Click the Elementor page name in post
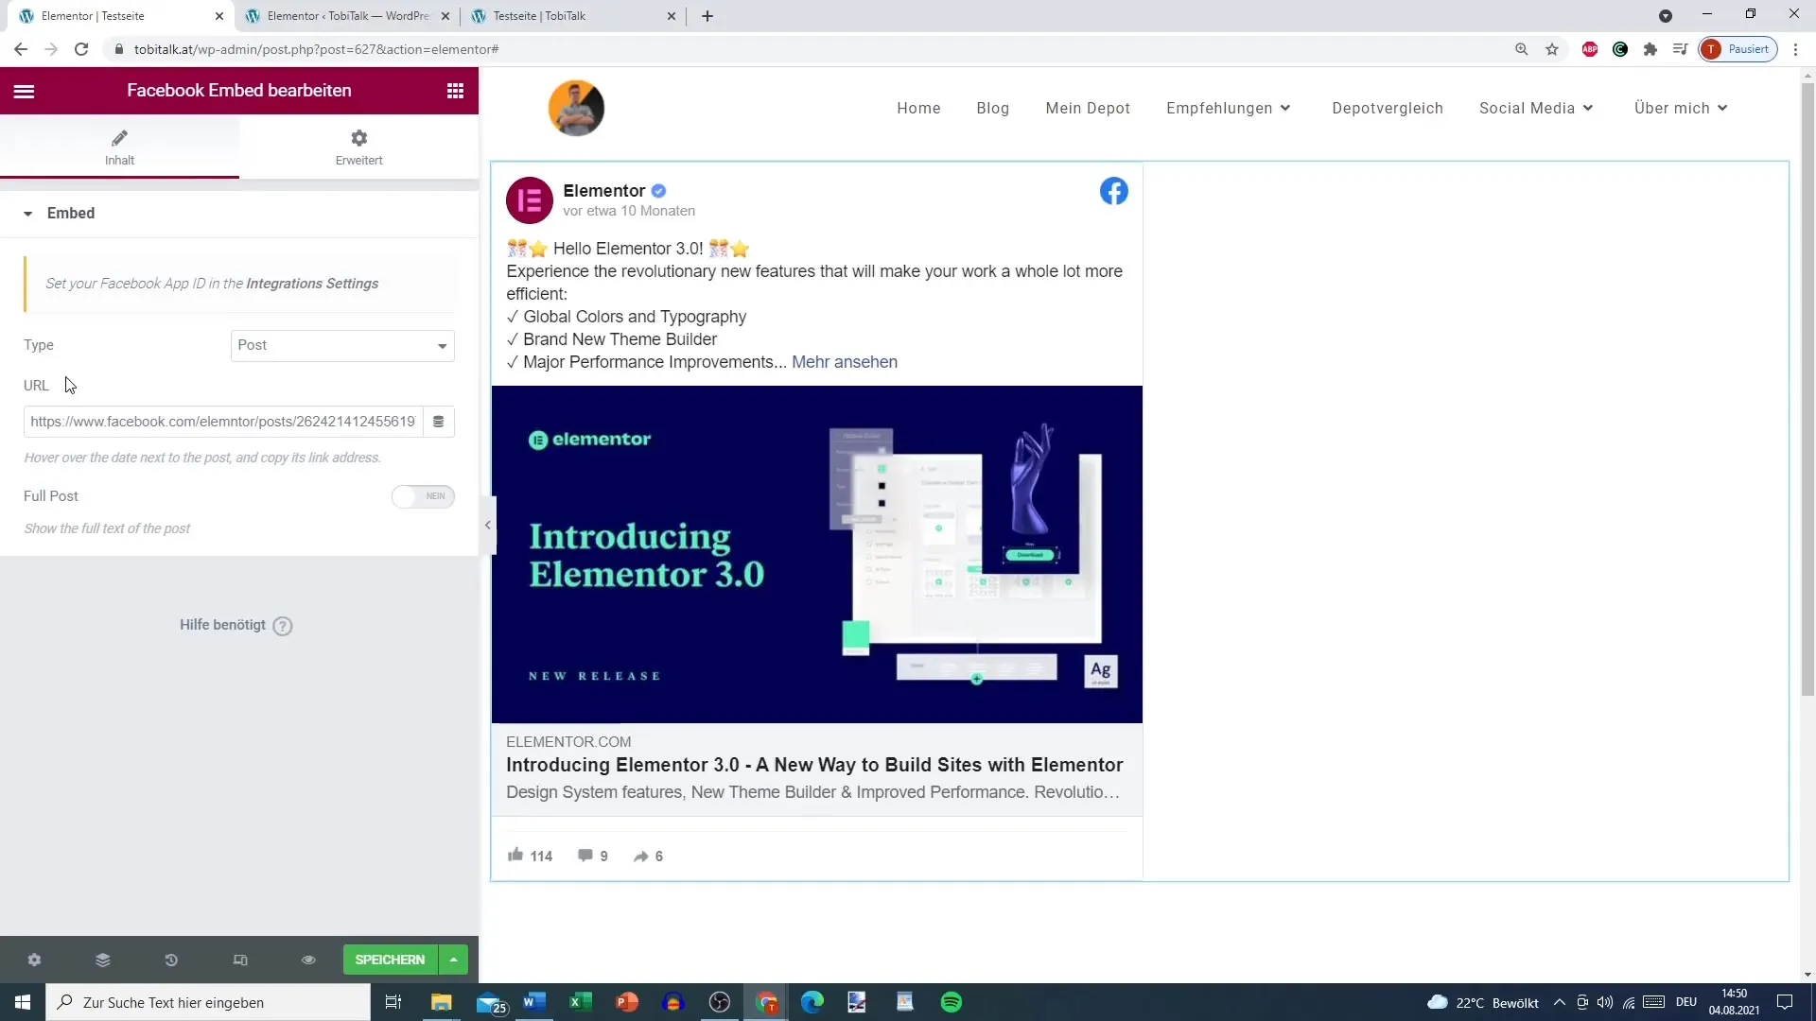This screenshot has height=1021, width=1816. pos(604,191)
